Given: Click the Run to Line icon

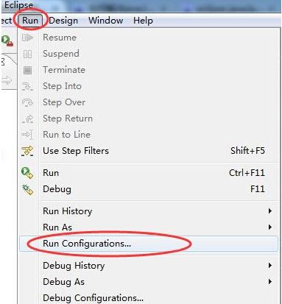Looking at the screenshot, I should point(27,135).
